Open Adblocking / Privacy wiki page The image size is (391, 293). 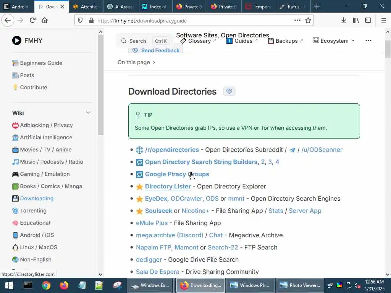(x=43, y=125)
